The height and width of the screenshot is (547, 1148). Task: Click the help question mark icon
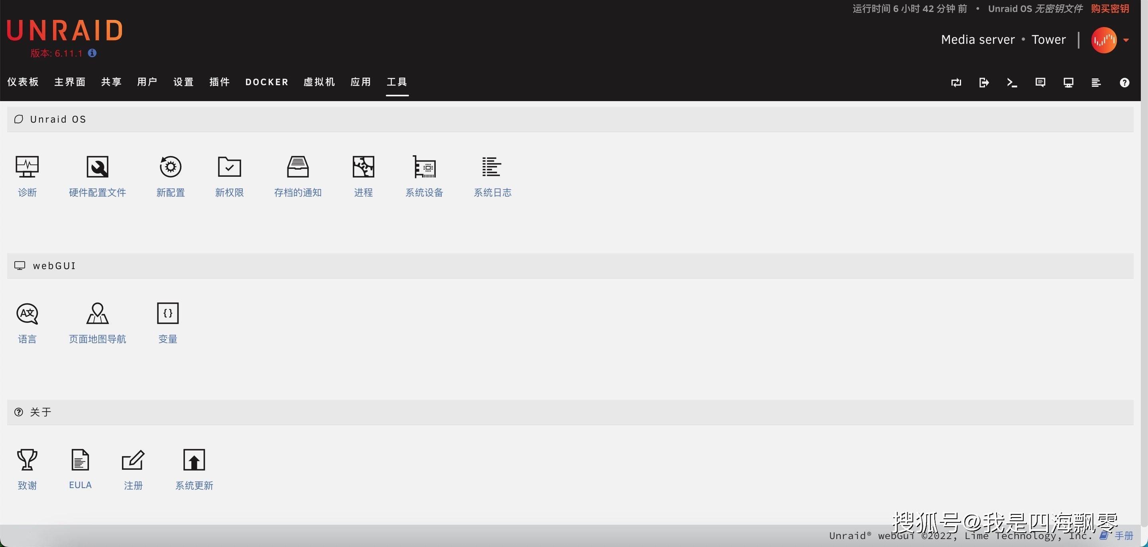tap(1124, 82)
